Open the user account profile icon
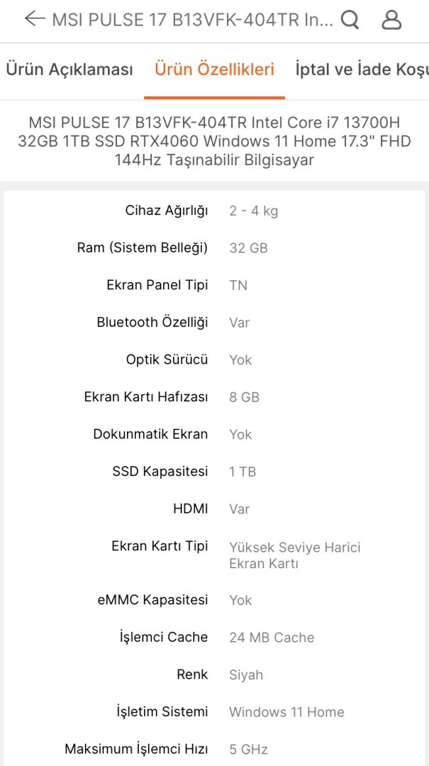Screen dimensions: 429x766 (x=391, y=20)
